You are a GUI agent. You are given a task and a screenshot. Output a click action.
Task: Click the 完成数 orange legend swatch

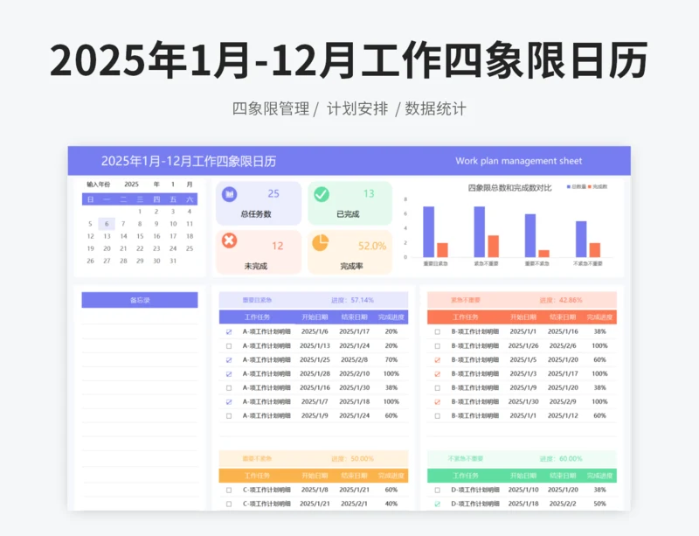(x=590, y=186)
